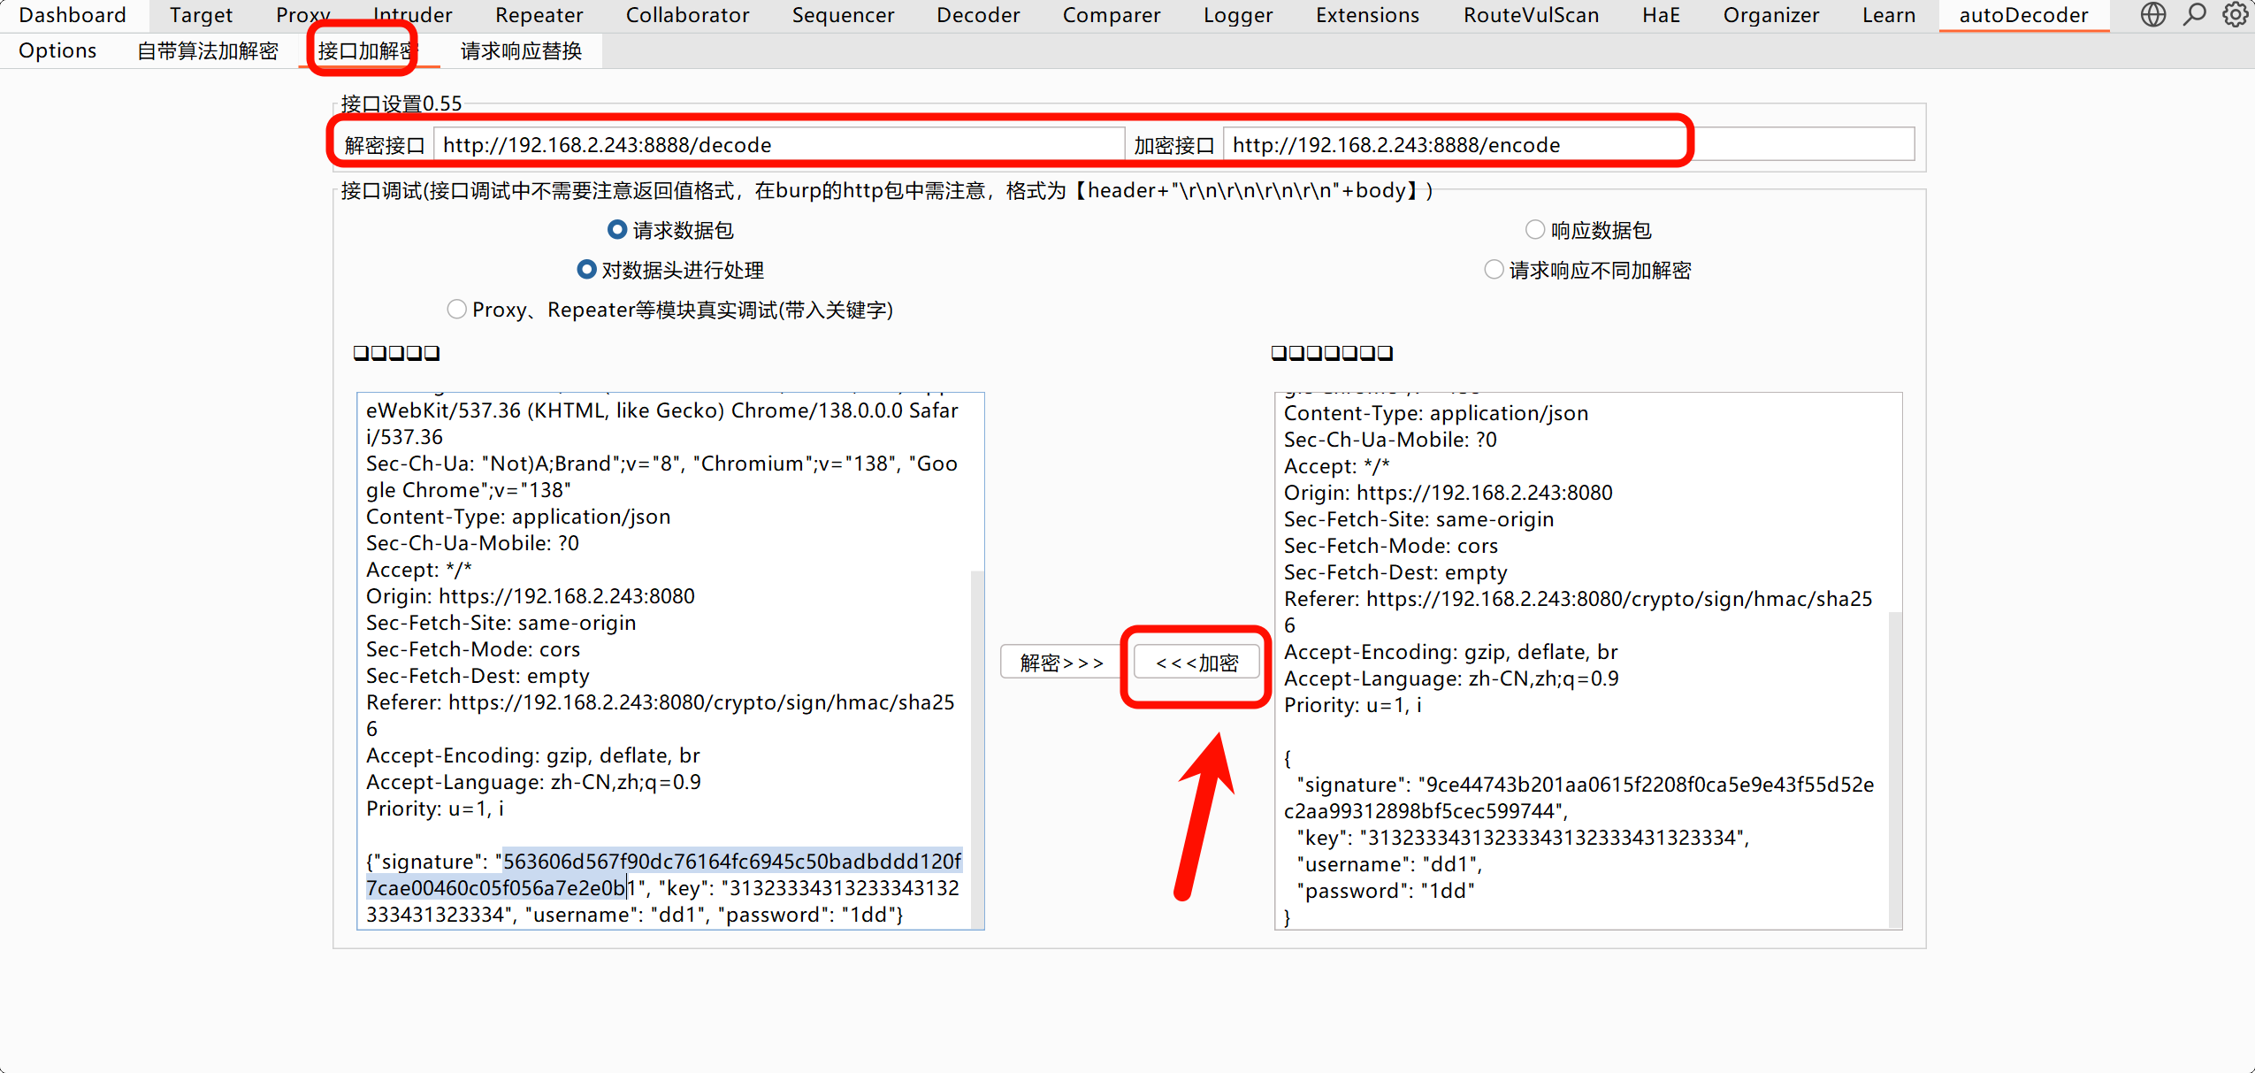Open the settings gear icon

pos(2235,15)
